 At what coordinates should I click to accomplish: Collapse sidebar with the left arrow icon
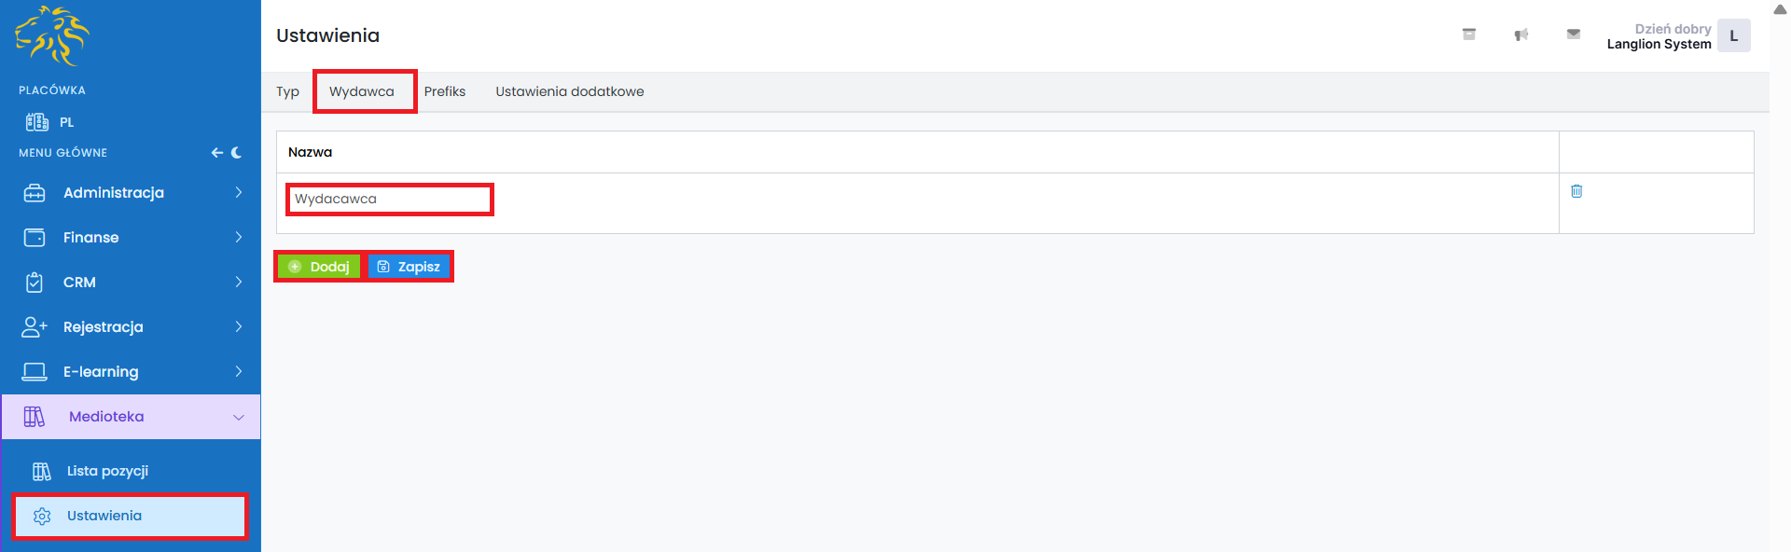[x=216, y=153]
